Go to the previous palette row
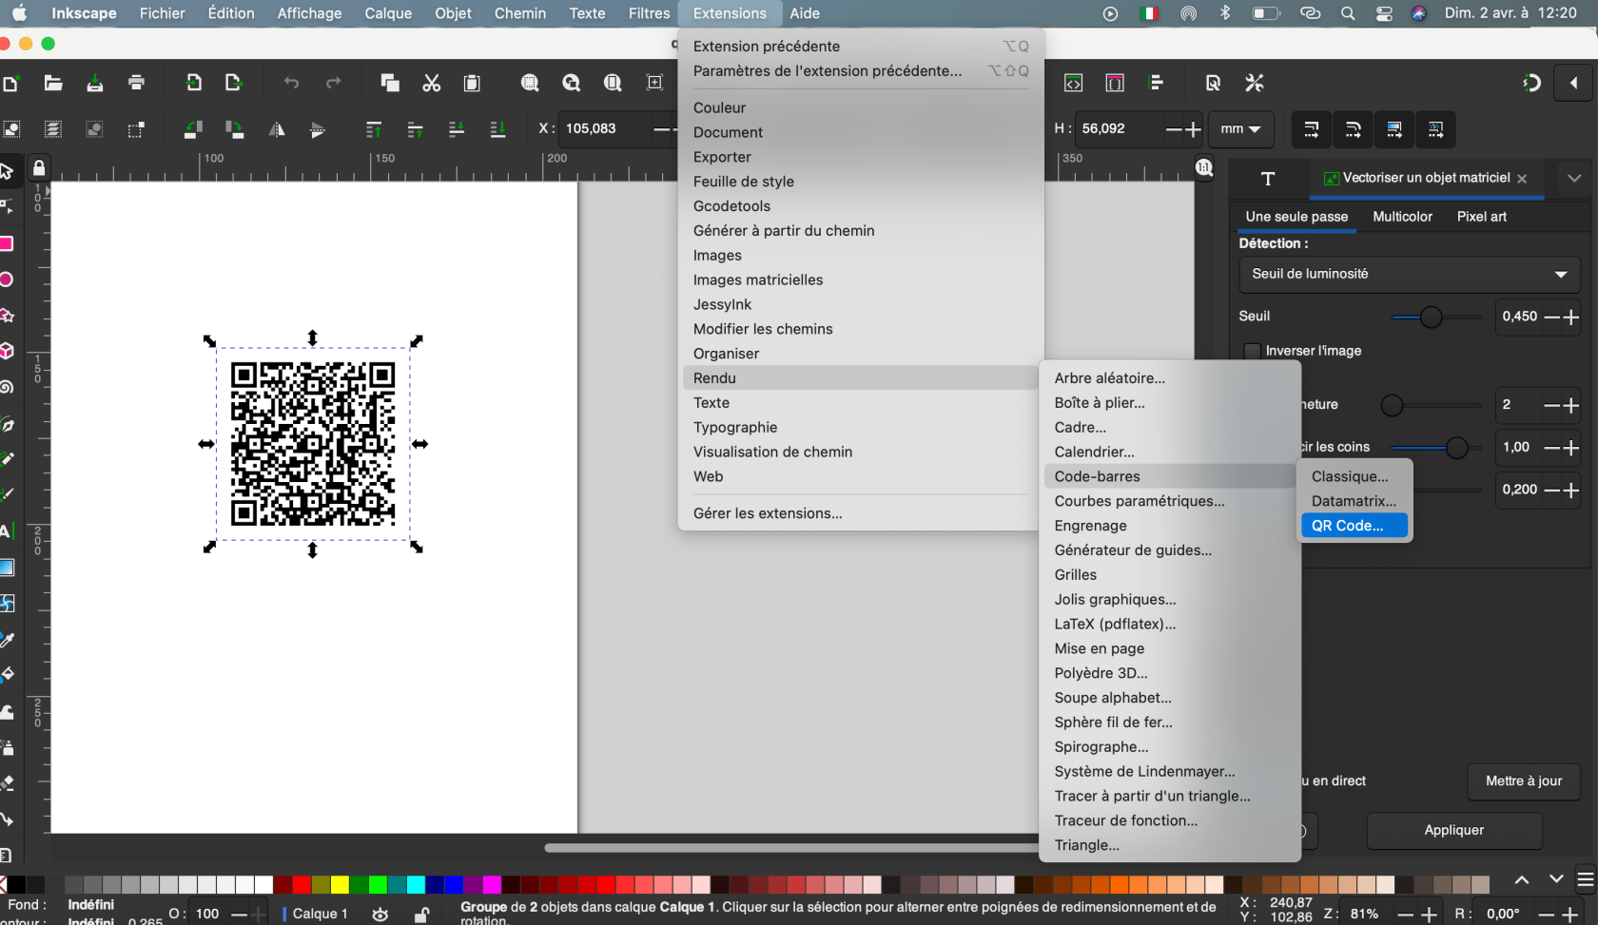The width and height of the screenshot is (1598, 925). pos(1522,879)
